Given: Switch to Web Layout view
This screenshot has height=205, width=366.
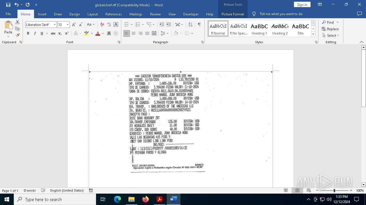Looking at the screenshot, I should point(309,190).
